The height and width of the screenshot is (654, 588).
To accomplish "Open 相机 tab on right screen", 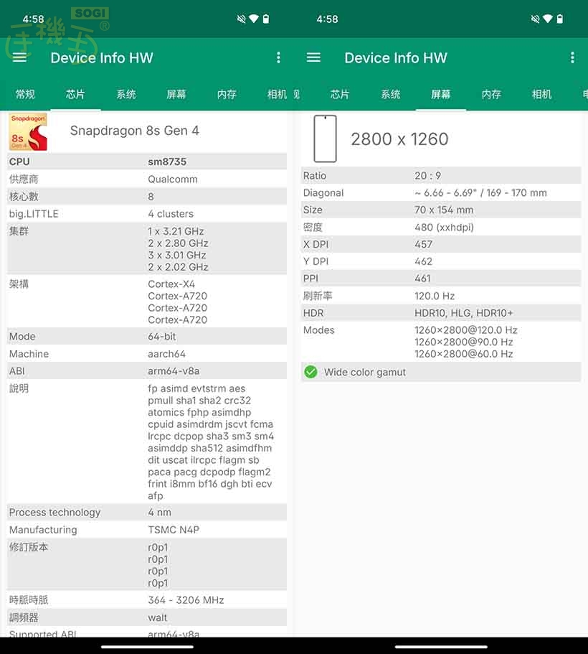I will point(541,94).
